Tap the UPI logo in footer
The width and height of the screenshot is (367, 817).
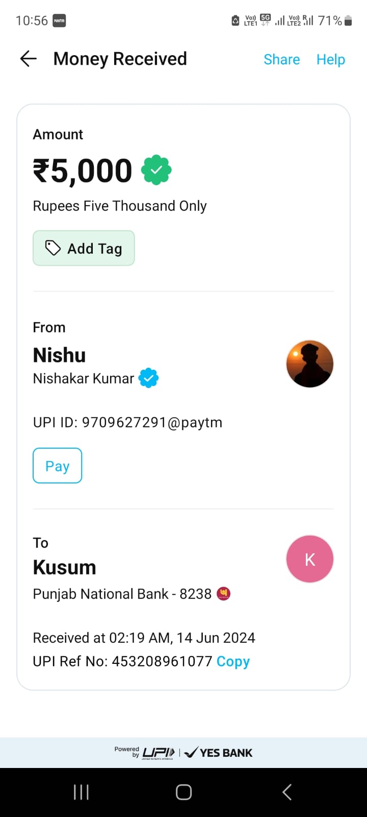(158, 753)
